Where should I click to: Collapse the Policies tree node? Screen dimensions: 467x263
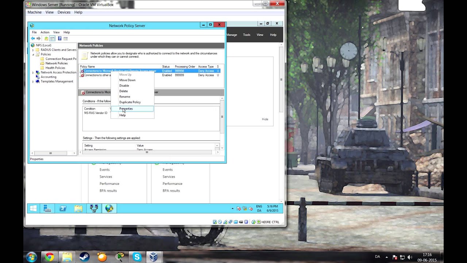(x=33, y=54)
